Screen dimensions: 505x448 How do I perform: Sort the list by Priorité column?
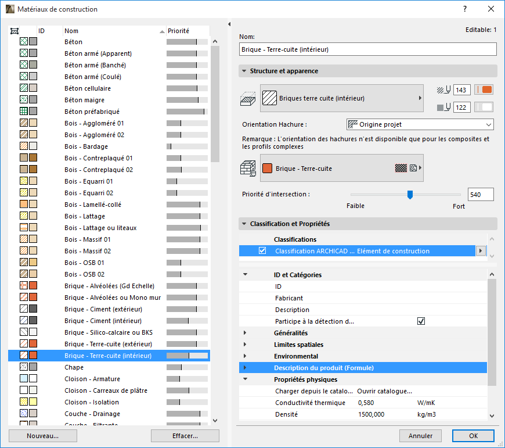tap(187, 31)
